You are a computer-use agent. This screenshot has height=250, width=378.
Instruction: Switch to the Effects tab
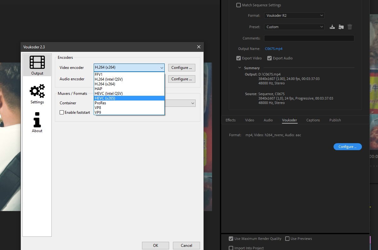230,120
